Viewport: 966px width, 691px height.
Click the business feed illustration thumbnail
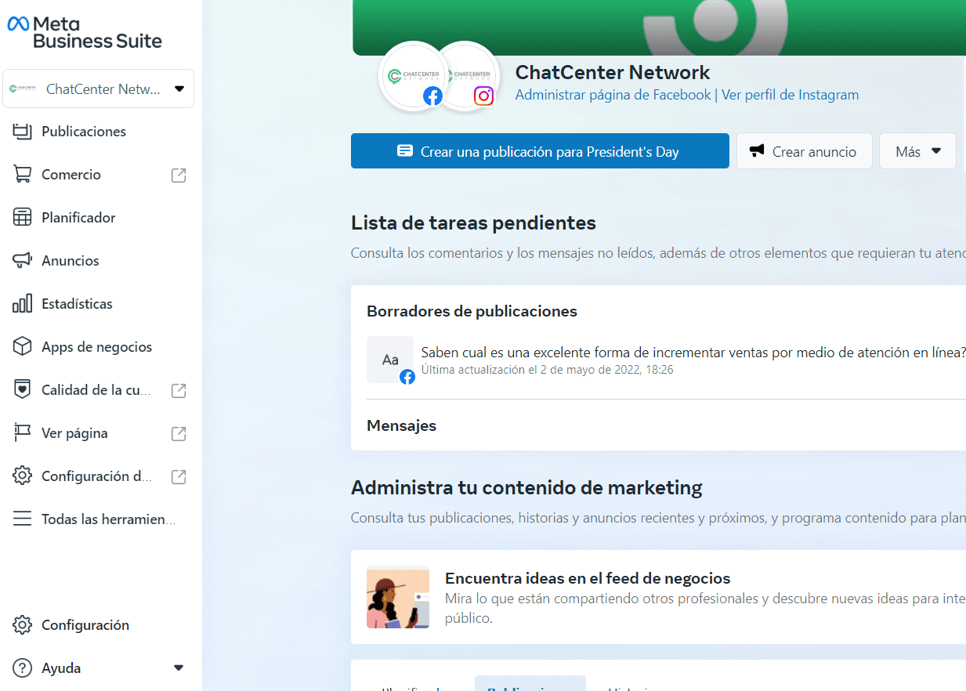pyautogui.click(x=398, y=597)
